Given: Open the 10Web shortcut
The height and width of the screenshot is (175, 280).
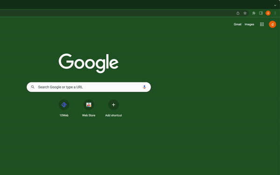Looking at the screenshot, I should pyautogui.click(x=64, y=105).
